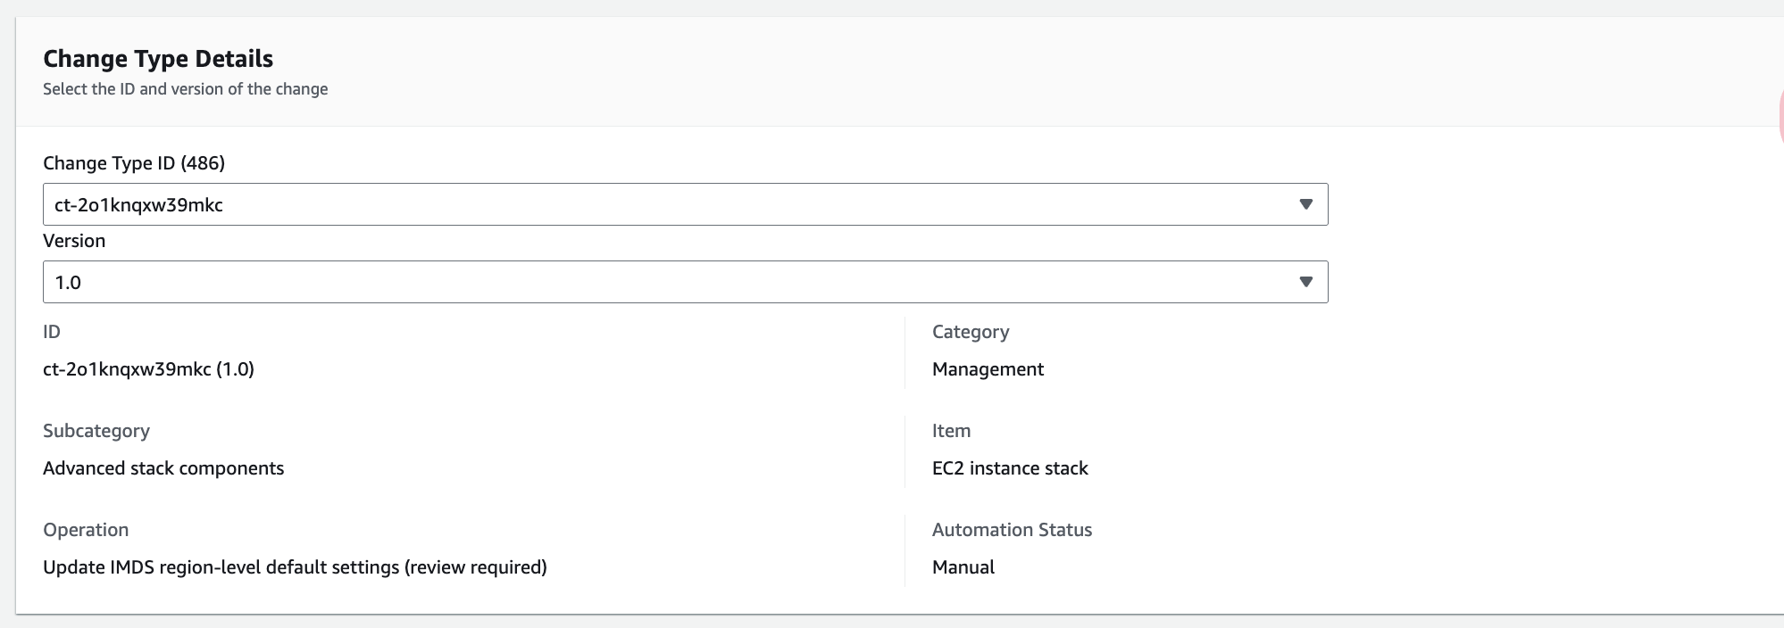This screenshot has width=1784, height=628.
Task: Click the 'EC2 instance stack' item value
Action: (1010, 468)
